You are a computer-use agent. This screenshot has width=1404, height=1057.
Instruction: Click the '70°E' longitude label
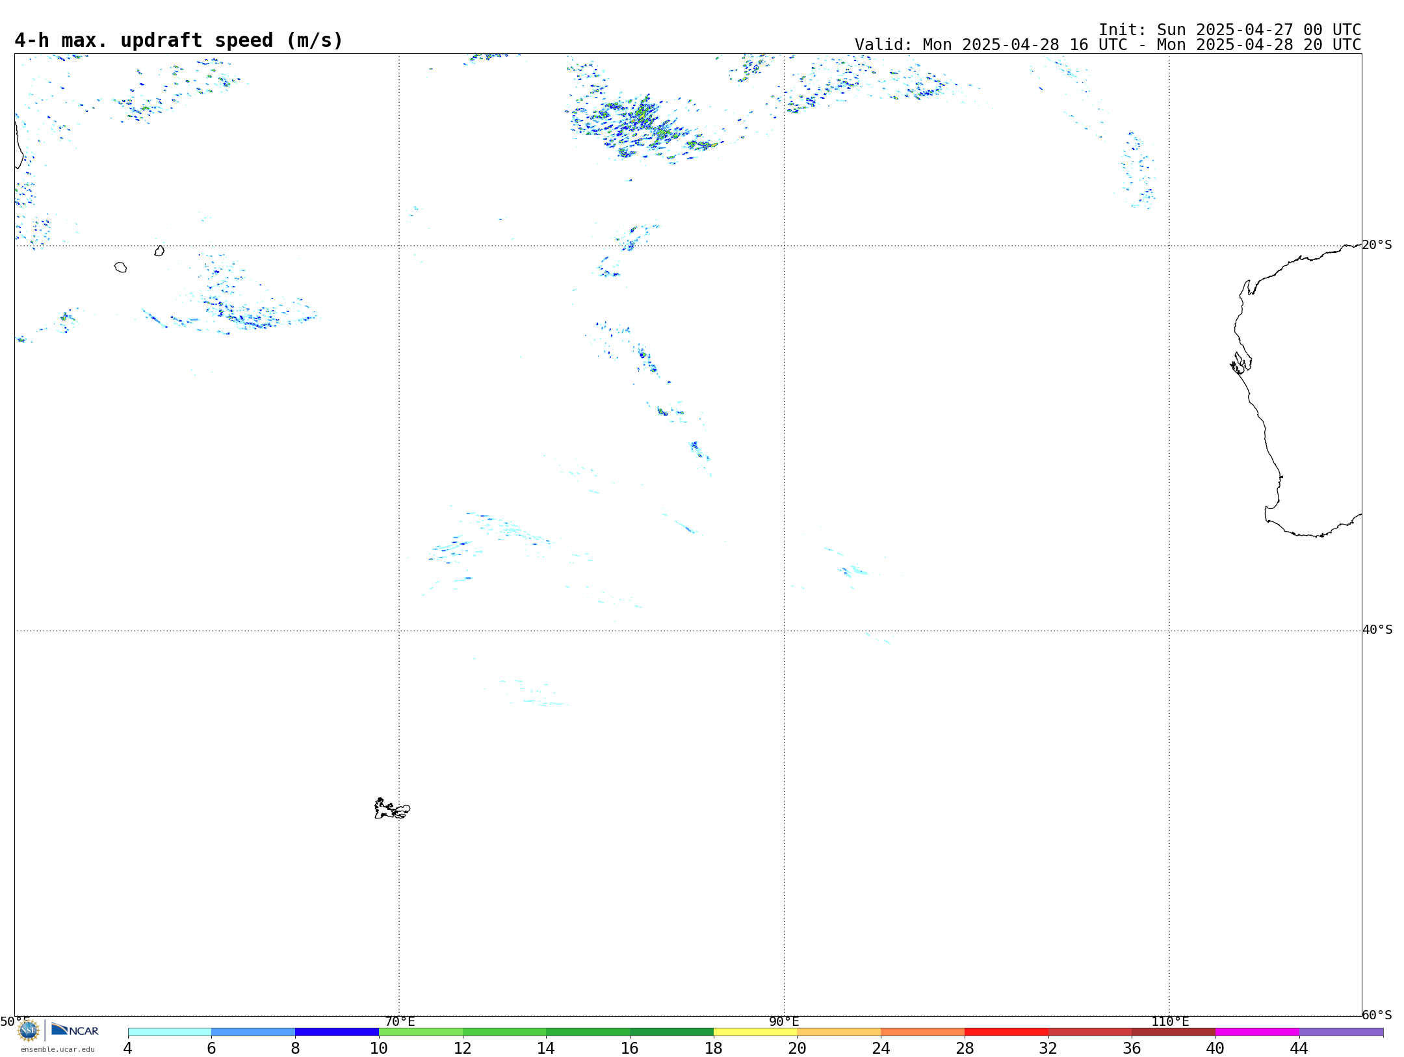[400, 1021]
